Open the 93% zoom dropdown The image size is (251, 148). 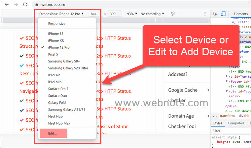(131, 14)
